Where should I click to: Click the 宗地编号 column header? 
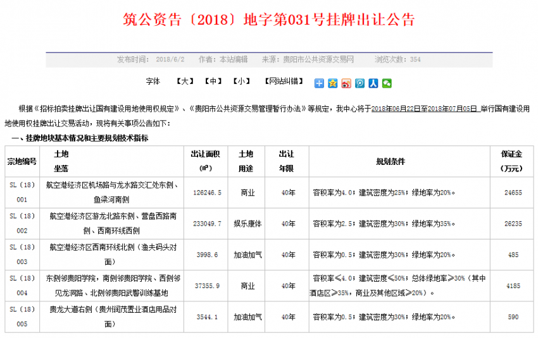(22, 161)
